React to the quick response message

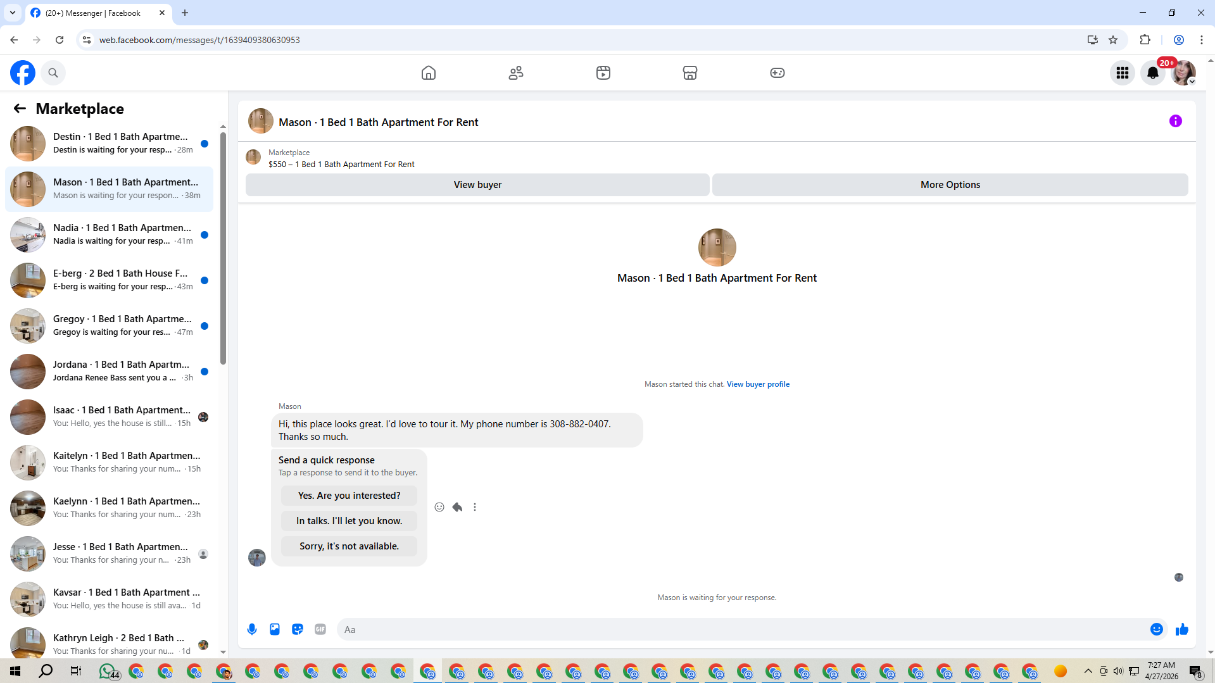pyautogui.click(x=439, y=507)
